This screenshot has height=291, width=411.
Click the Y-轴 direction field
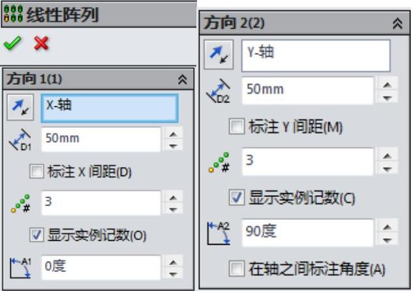(316, 56)
